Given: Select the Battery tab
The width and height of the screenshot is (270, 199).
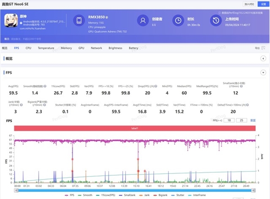Looking at the screenshot, I should point(133,48).
